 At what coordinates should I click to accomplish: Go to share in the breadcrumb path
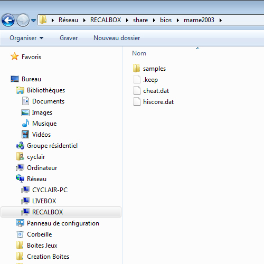click(140, 20)
